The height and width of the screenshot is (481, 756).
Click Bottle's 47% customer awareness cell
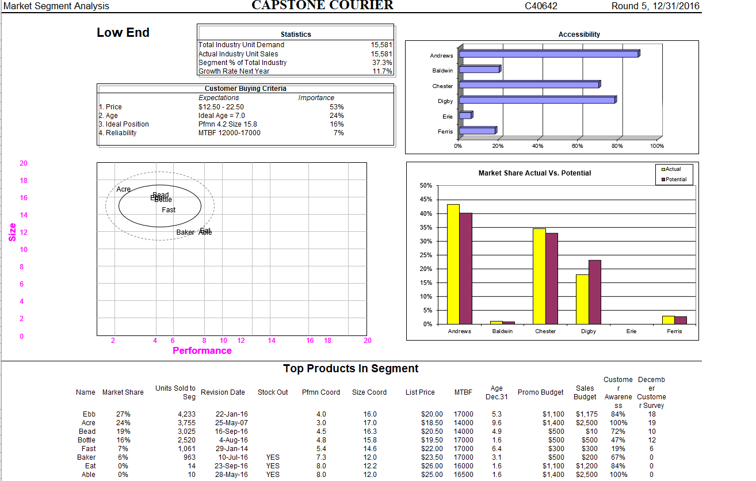click(x=619, y=440)
